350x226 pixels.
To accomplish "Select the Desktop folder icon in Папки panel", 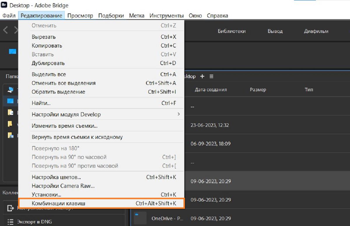I will (10, 101).
